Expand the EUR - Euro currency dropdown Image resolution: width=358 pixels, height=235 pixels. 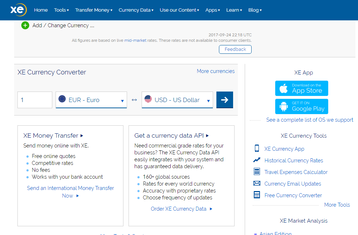coord(91,100)
